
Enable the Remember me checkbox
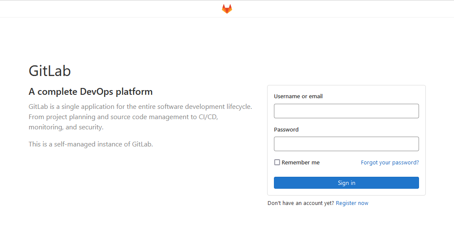[277, 162]
